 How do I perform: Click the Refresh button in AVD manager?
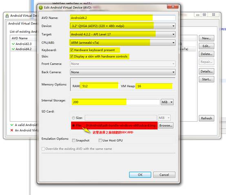(206, 118)
